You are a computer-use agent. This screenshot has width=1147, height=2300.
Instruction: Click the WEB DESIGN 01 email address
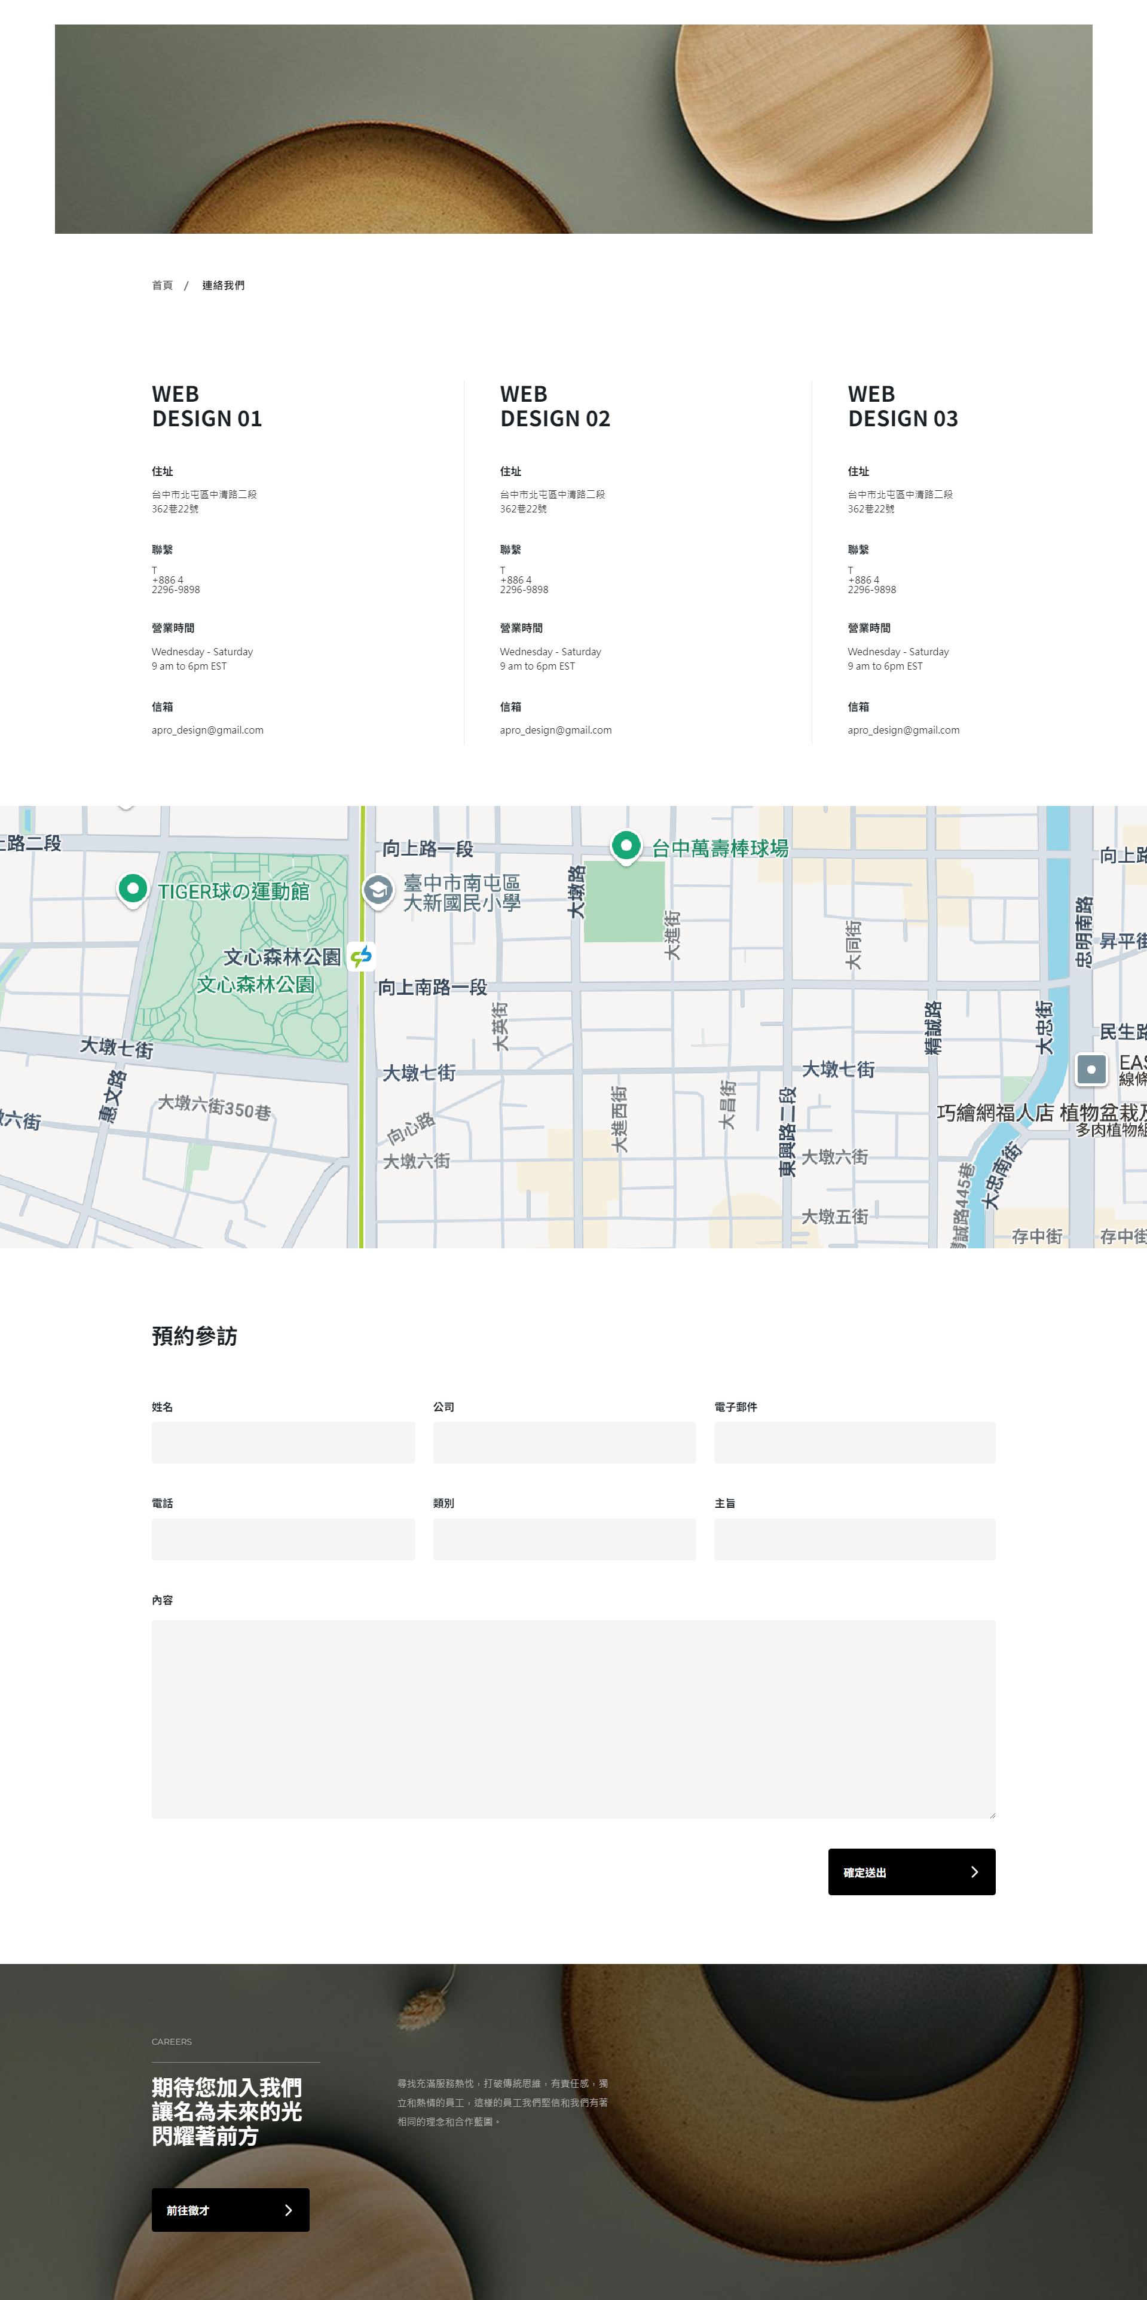[x=207, y=731]
